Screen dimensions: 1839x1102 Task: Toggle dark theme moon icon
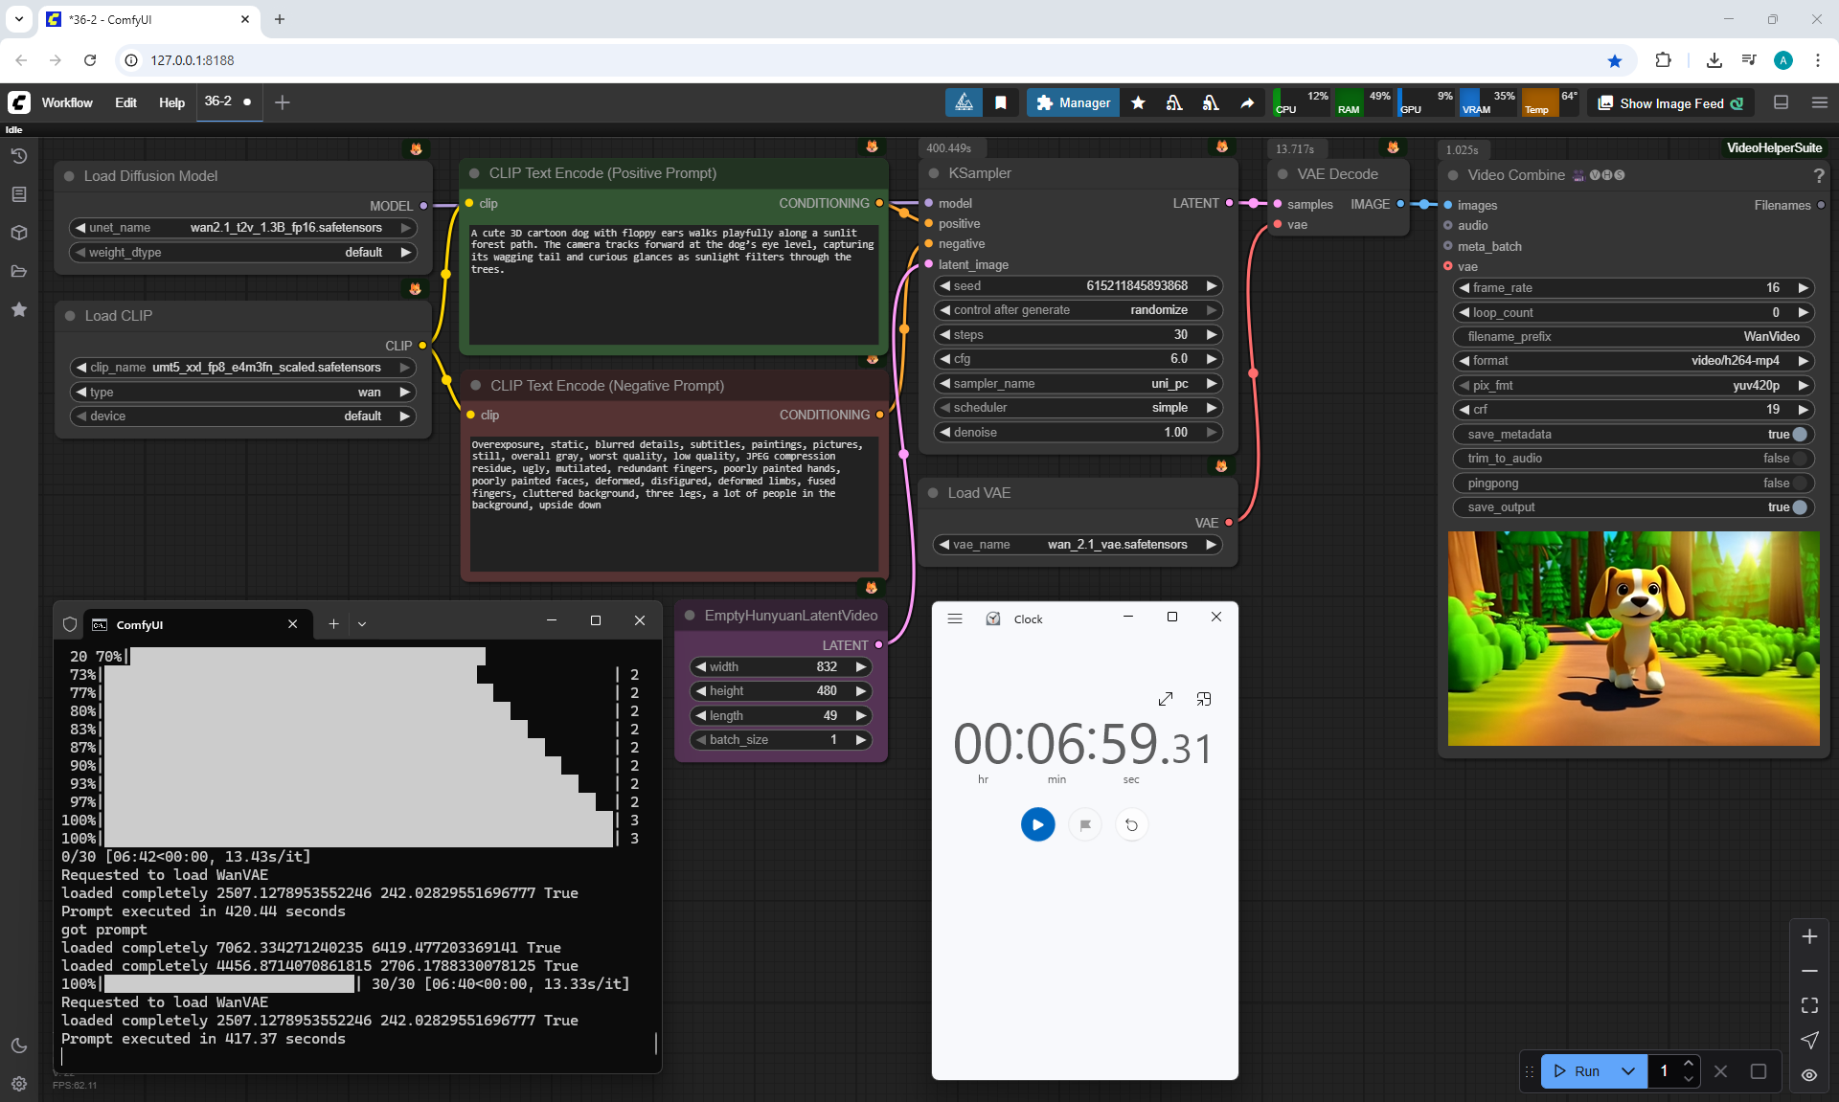19,1046
